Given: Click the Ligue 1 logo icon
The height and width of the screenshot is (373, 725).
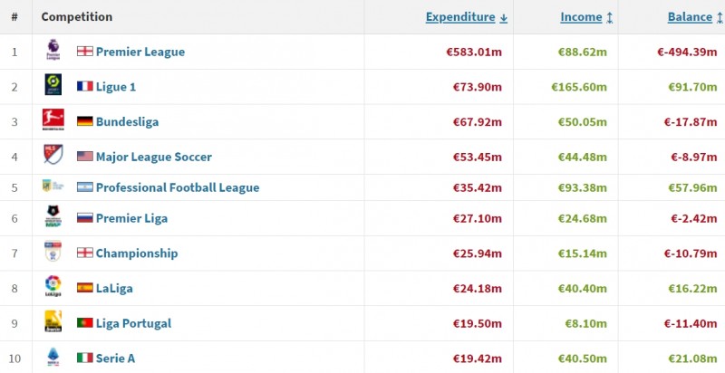Looking at the screenshot, I should [53, 86].
